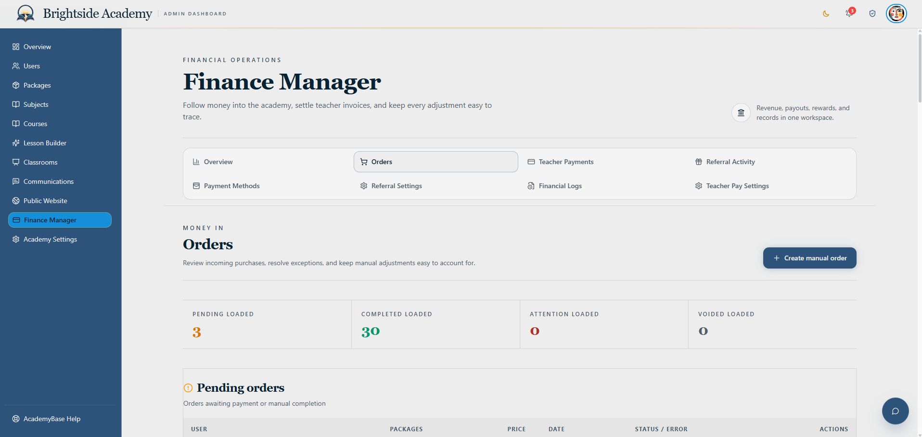
Task: Select the Orders tab
Action: click(x=436, y=162)
